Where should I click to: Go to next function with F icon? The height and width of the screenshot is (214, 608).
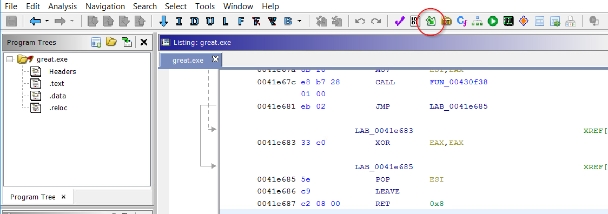coord(241,21)
